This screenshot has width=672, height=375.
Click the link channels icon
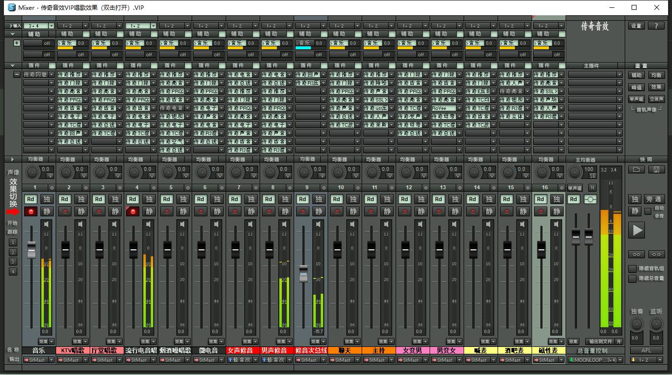637,254
